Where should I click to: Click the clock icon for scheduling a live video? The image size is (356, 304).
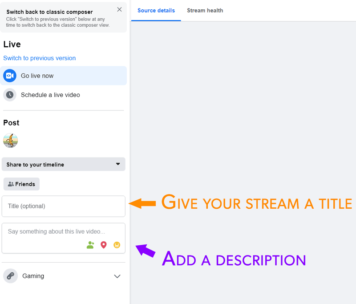[10, 95]
